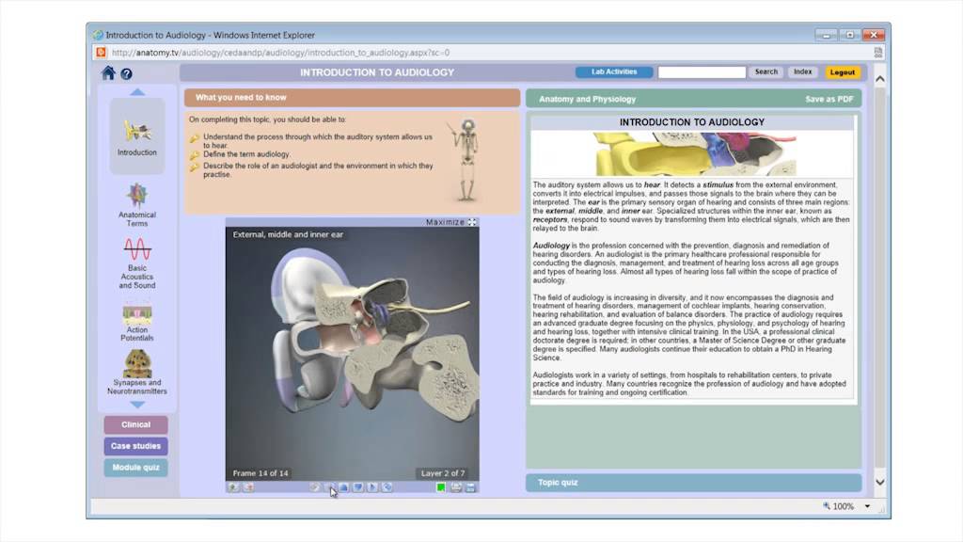The height and width of the screenshot is (542, 963).
Task: Open the Case studies section
Action: pos(135,446)
